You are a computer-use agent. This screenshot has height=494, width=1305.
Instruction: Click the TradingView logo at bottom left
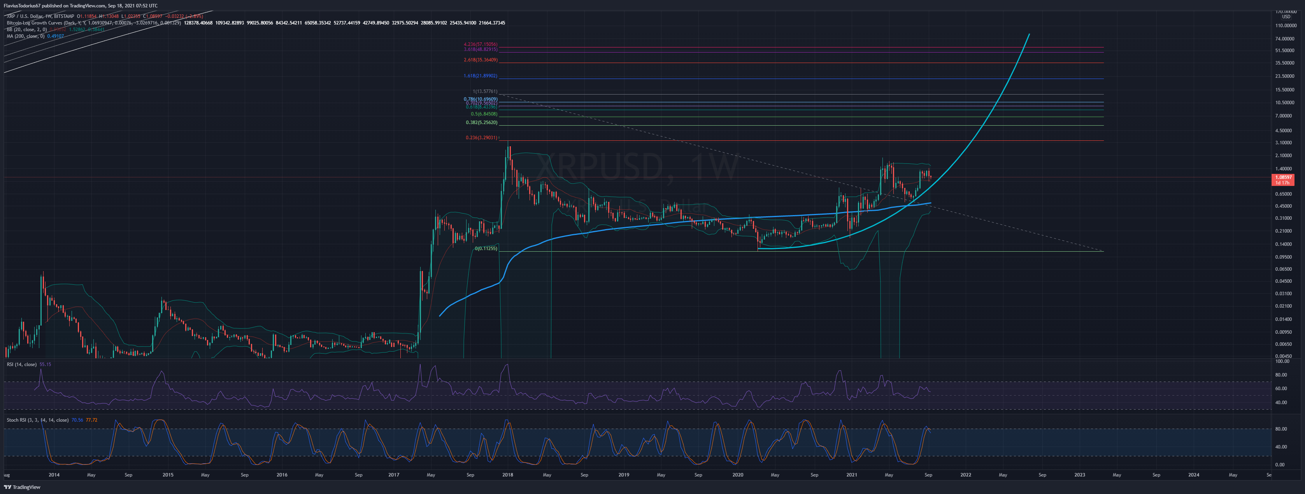22,487
